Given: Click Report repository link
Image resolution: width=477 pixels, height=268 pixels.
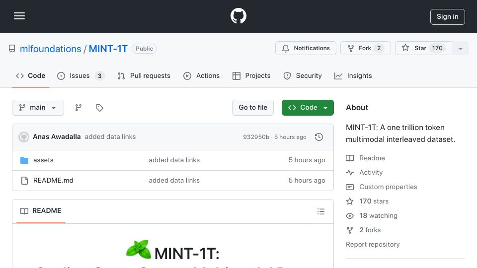Looking at the screenshot, I should tap(373, 244).
